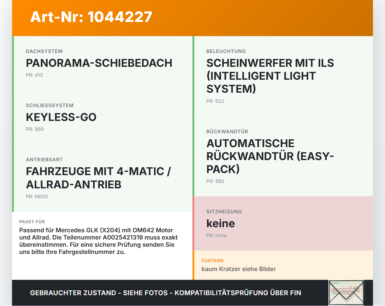Viewport: 385px width, 306px height.
Task: Select the KEYLESS-GO feature title
Action: 61,117
